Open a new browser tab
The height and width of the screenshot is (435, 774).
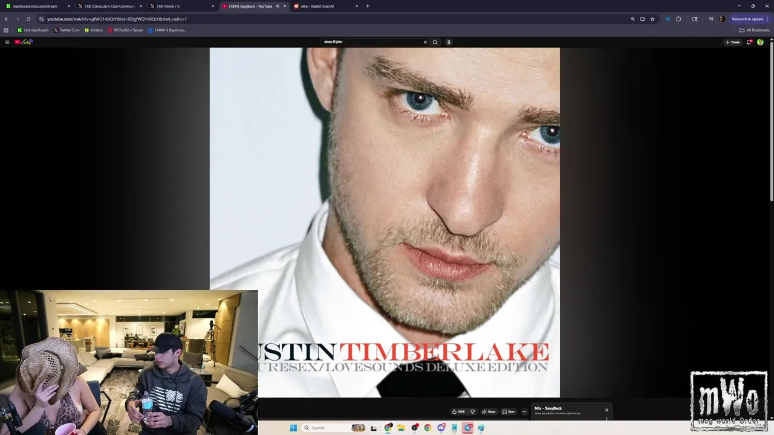(368, 6)
